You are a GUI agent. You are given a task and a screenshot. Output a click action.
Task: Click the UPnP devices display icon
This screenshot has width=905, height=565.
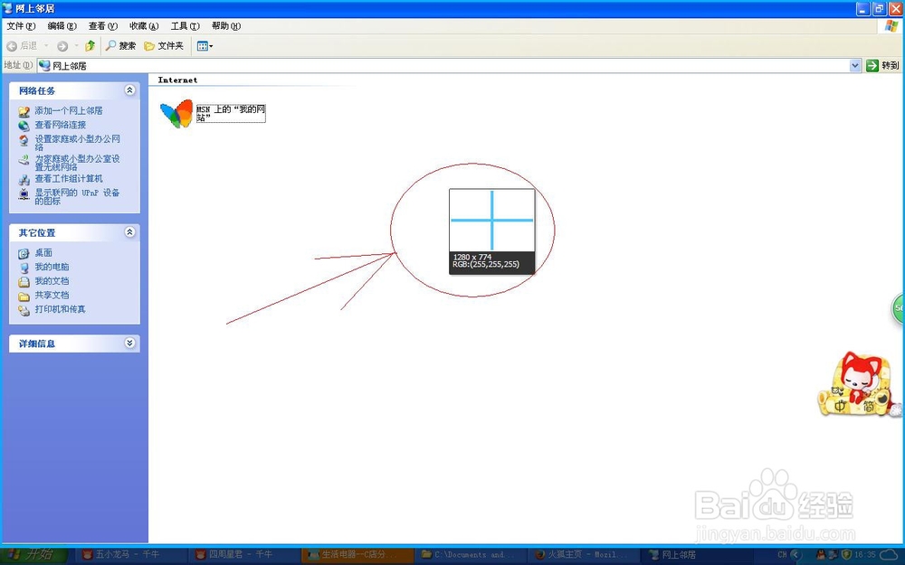point(24,194)
